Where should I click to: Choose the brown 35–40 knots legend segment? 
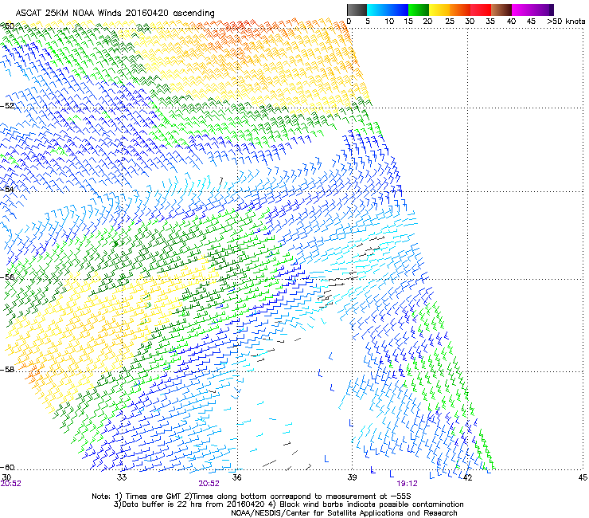[501, 10]
